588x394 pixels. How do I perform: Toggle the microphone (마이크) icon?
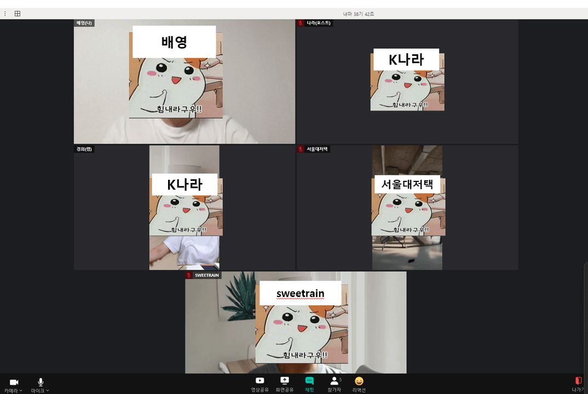(41, 382)
